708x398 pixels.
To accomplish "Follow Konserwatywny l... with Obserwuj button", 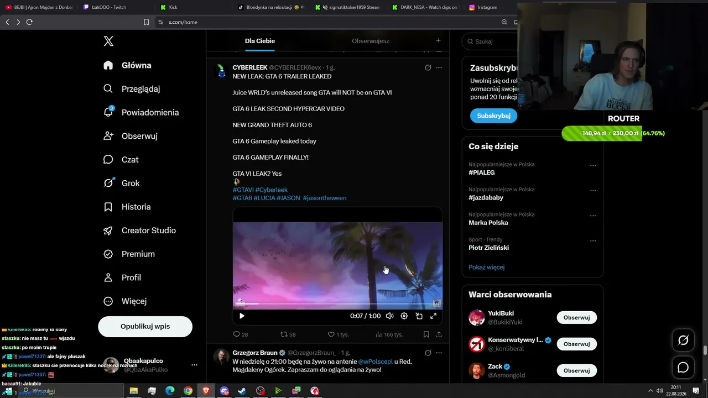I will pyautogui.click(x=576, y=344).
